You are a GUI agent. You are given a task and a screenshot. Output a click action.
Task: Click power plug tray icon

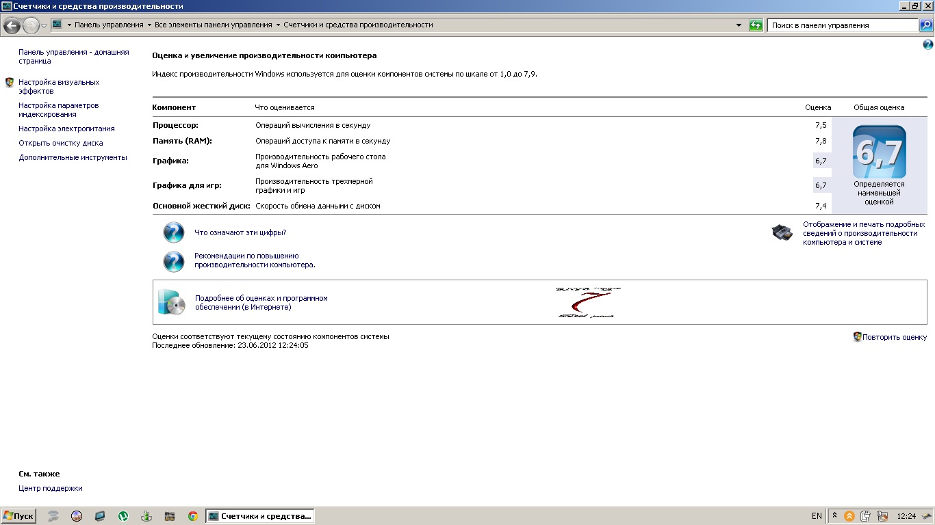click(866, 516)
